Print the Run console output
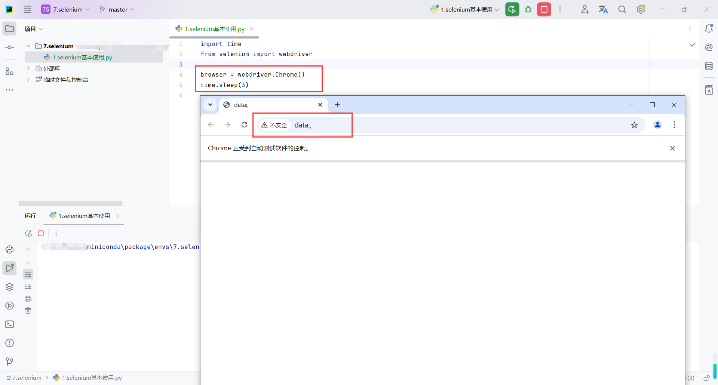This screenshot has height=385, width=718. pyautogui.click(x=28, y=299)
